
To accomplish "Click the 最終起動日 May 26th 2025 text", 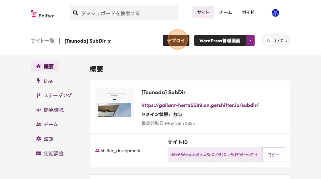I will pos(168,124).
